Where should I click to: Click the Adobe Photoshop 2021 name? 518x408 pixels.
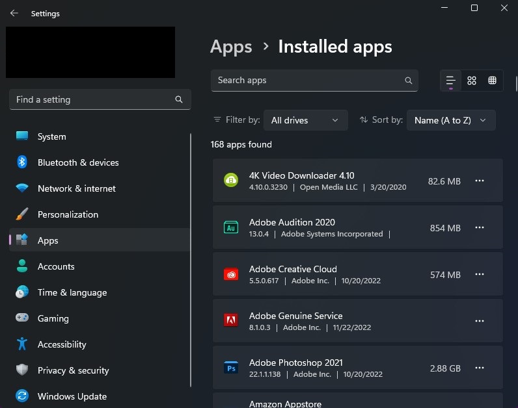click(296, 363)
